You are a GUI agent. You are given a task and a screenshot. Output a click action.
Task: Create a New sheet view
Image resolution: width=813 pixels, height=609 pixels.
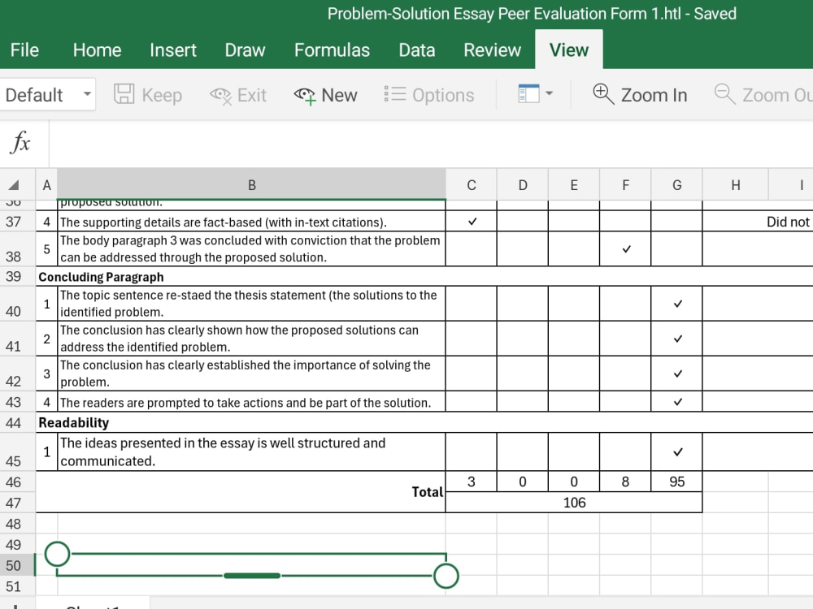pyautogui.click(x=326, y=95)
